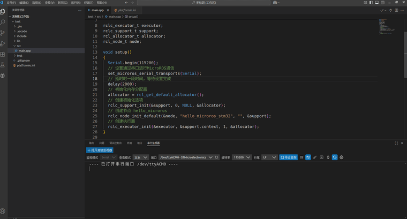Toggle the primary side bar layout icon
Viewport: 407px width, 219px height.
click(371, 3)
